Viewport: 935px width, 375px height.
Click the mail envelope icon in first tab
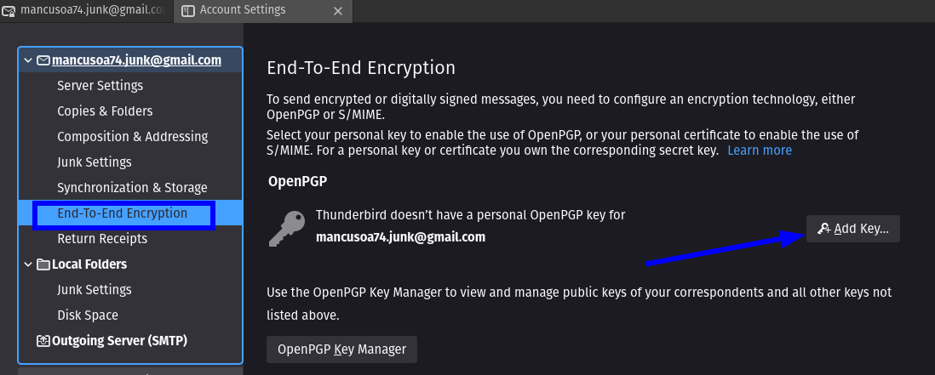tap(9, 11)
